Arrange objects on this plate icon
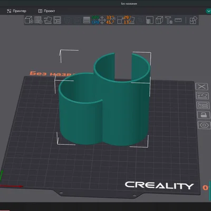The height and width of the screenshot is (211, 211). (203, 105)
